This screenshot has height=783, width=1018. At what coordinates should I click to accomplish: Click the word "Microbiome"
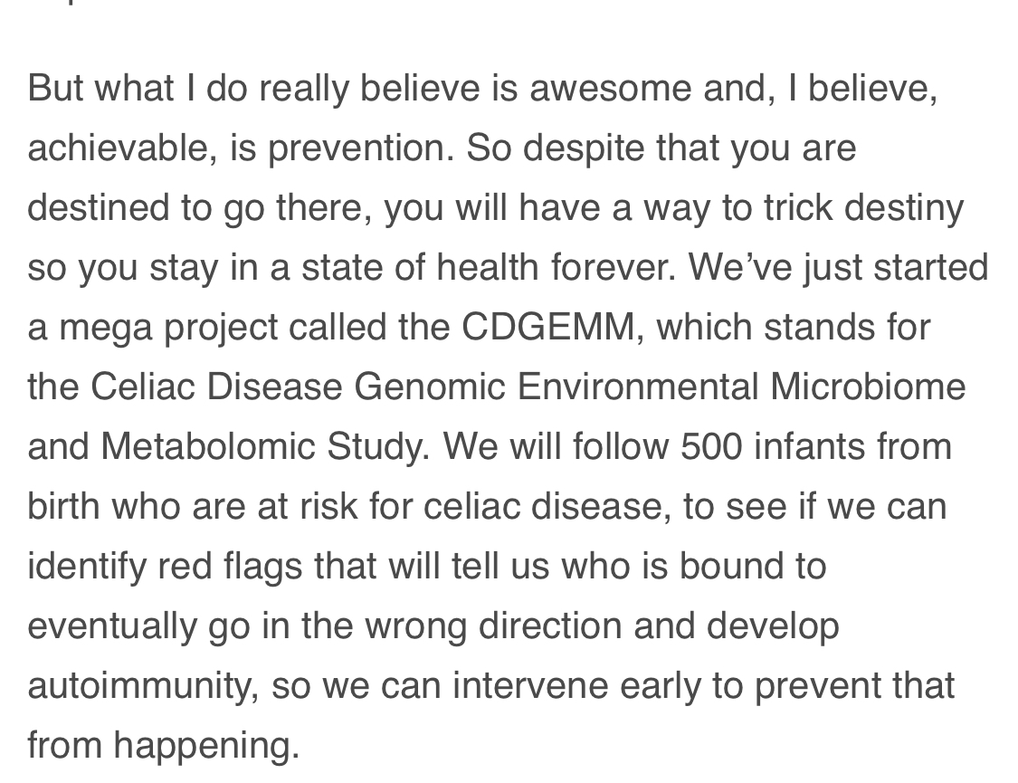(868, 387)
